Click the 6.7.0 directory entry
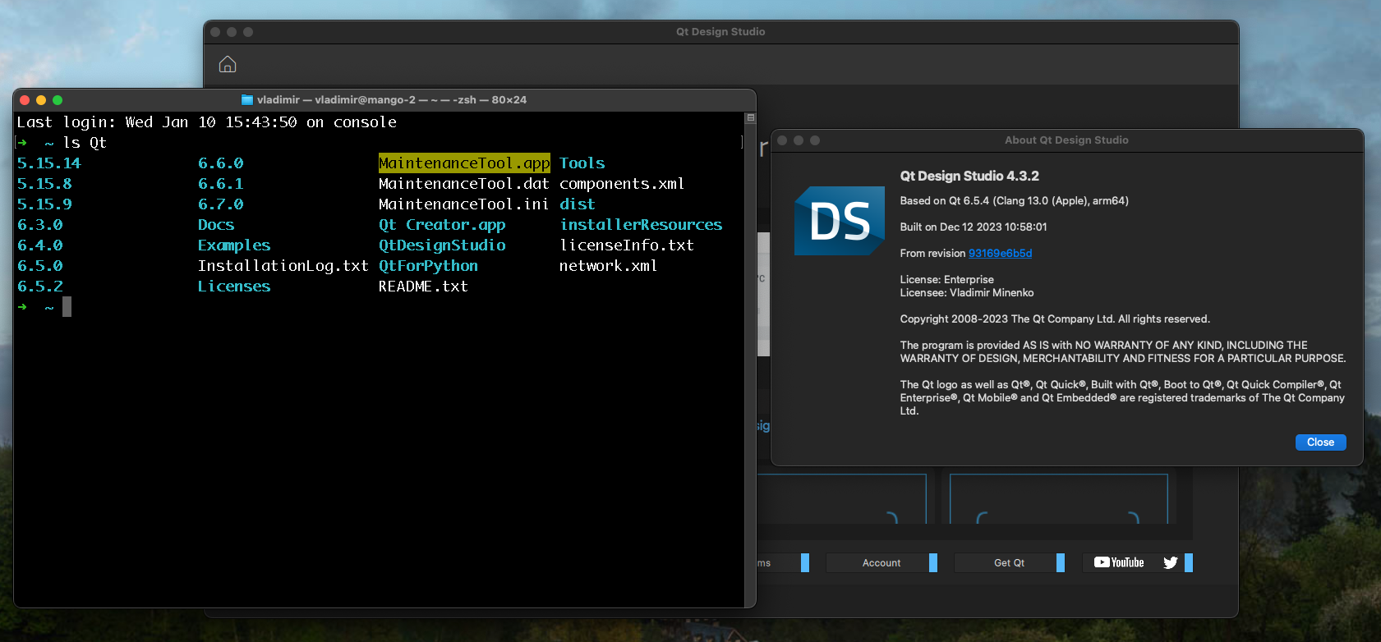The width and height of the screenshot is (1381, 642). 221,204
